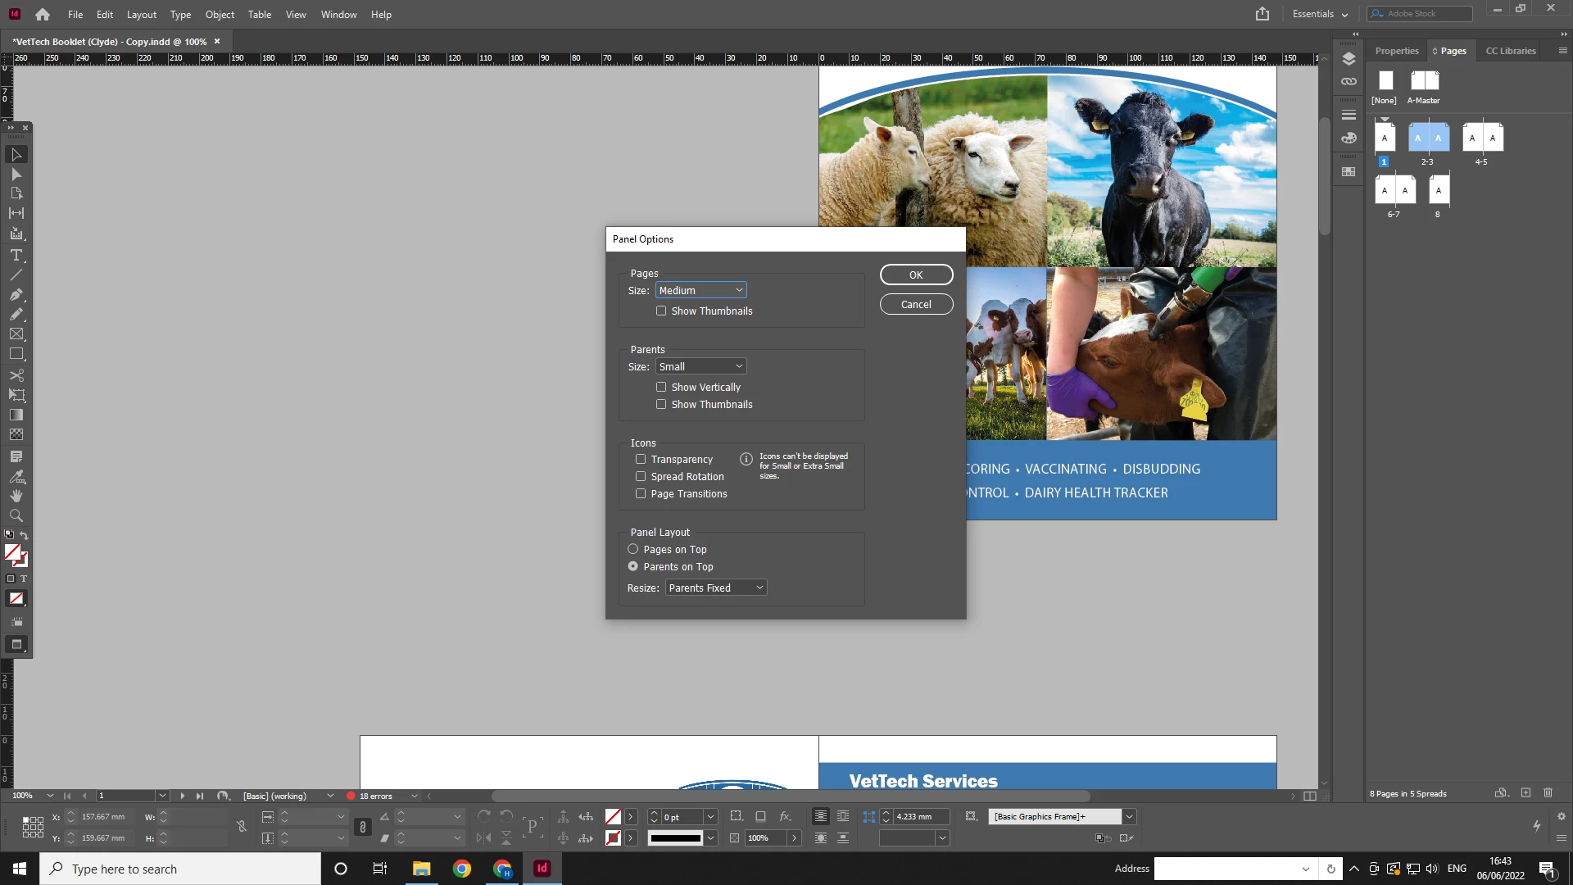1573x885 pixels.
Task: Select the Type tool in toolbox
Action: (x=16, y=255)
